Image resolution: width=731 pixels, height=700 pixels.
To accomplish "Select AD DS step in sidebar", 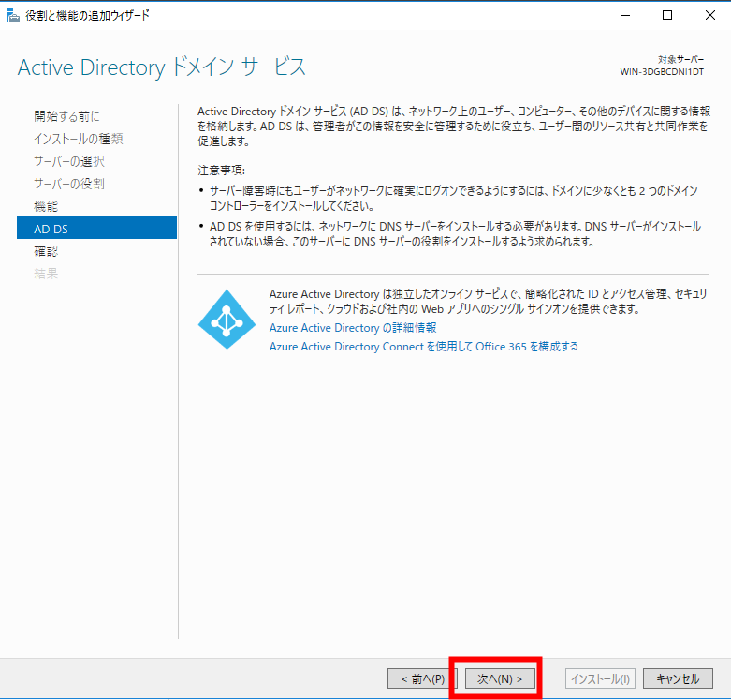I will pos(96,229).
